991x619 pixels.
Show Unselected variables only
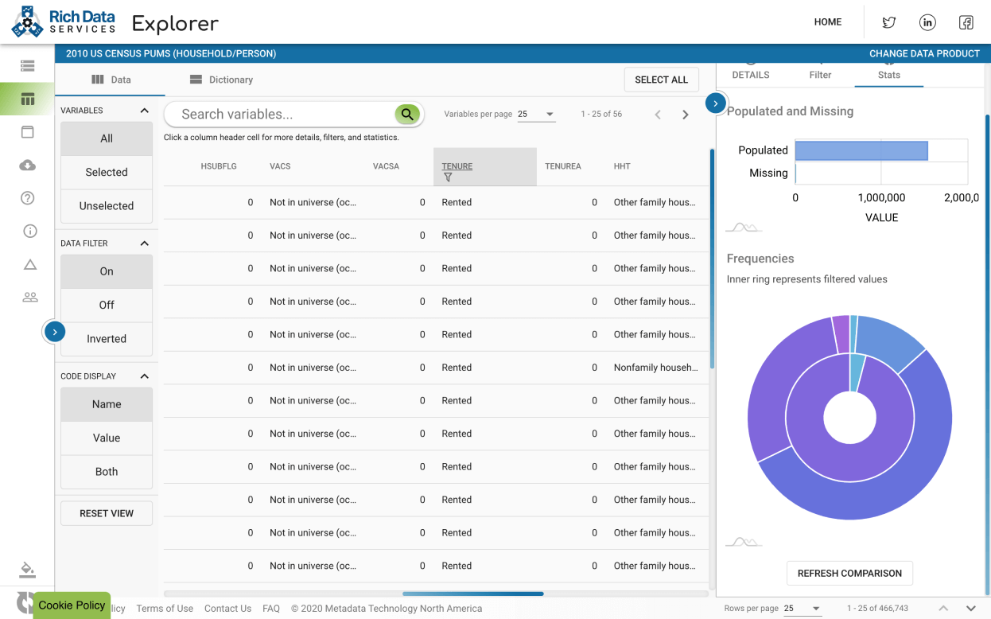click(x=107, y=205)
